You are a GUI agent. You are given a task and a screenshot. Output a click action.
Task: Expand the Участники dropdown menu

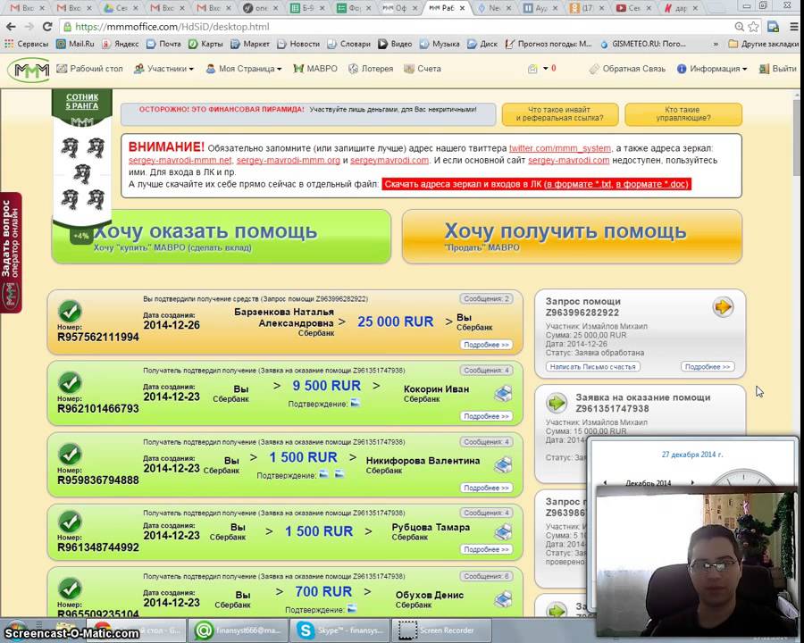pyautogui.click(x=163, y=69)
